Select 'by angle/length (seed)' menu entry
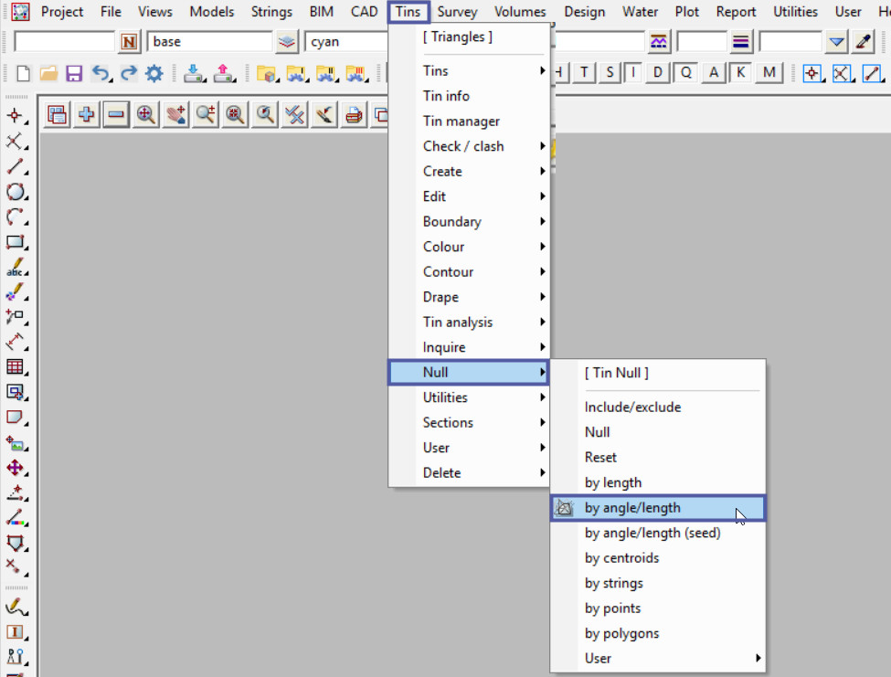891x677 pixels. 652,533
